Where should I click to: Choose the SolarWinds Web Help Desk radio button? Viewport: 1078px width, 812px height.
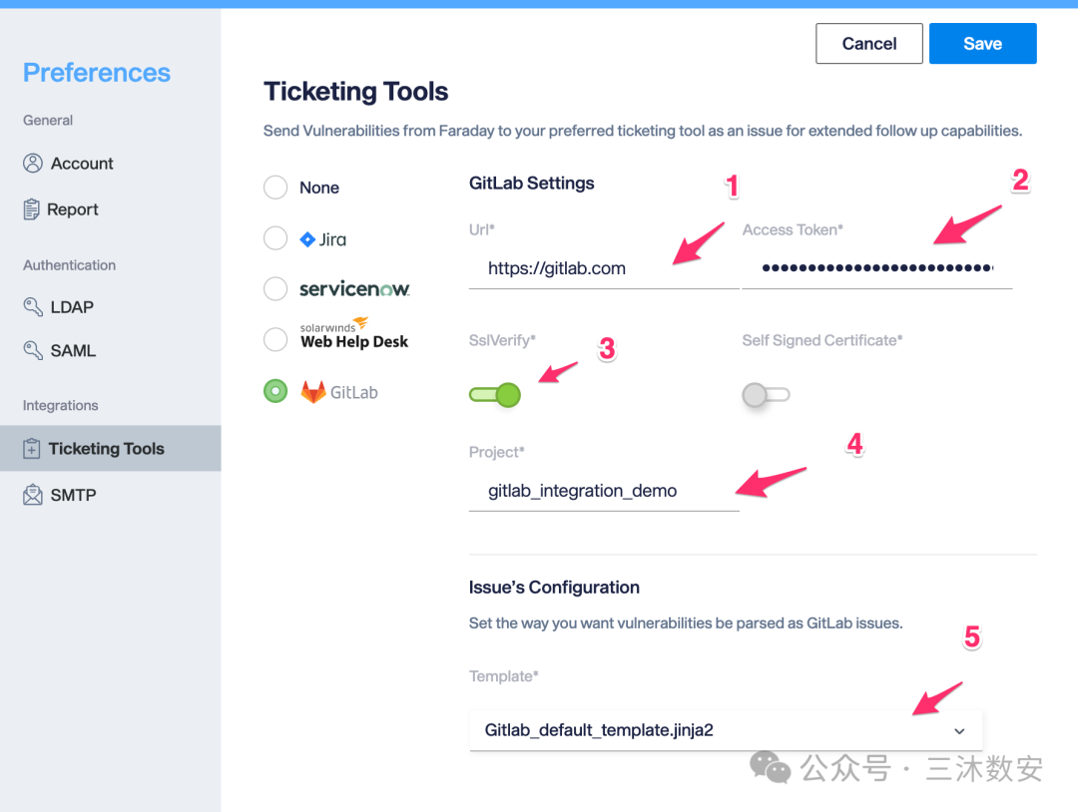pos(275,340)
